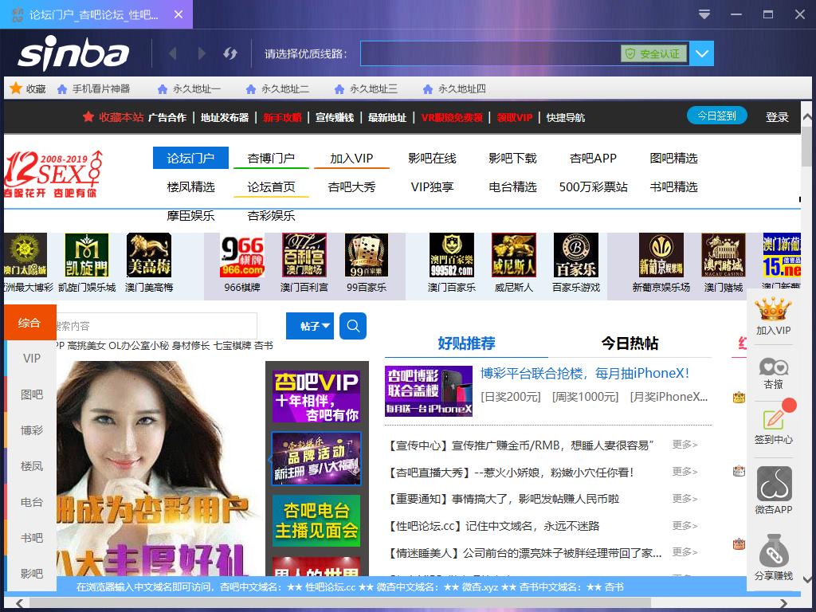The image size is (816, 612).
Task: Click the 杏吧电台主播见面会 banner
Action: pyautogui.click(x=316, y=520)
